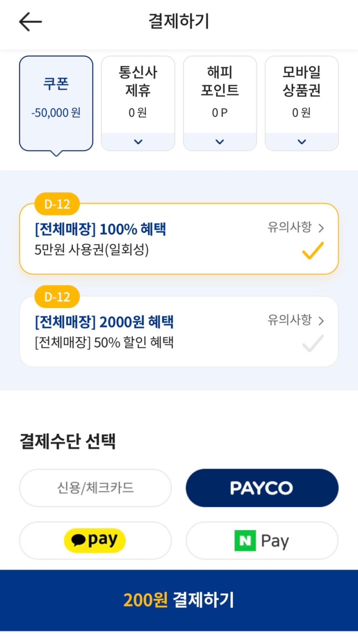Expand the 모바일 상품권 dropdown arrow
The image size is (358, 637).
[x=302, y=142]
